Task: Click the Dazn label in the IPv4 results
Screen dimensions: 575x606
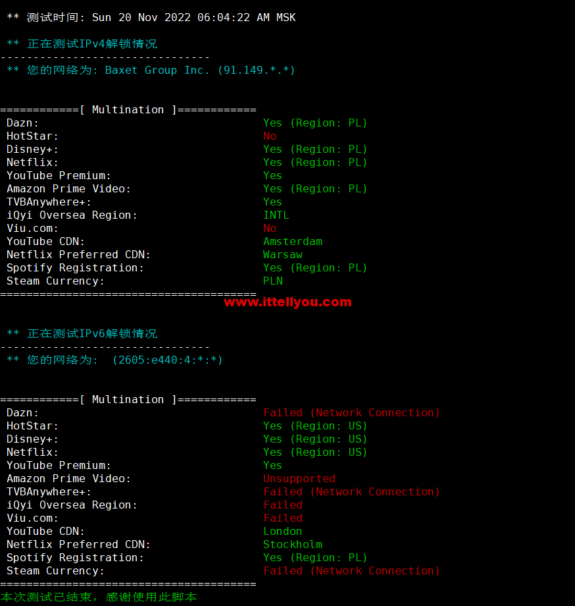Action: [22, 123]
